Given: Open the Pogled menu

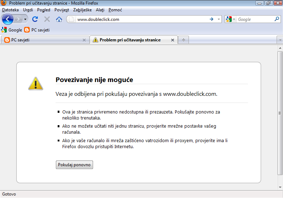Looking at the screenshot, I should click(44, 10).
